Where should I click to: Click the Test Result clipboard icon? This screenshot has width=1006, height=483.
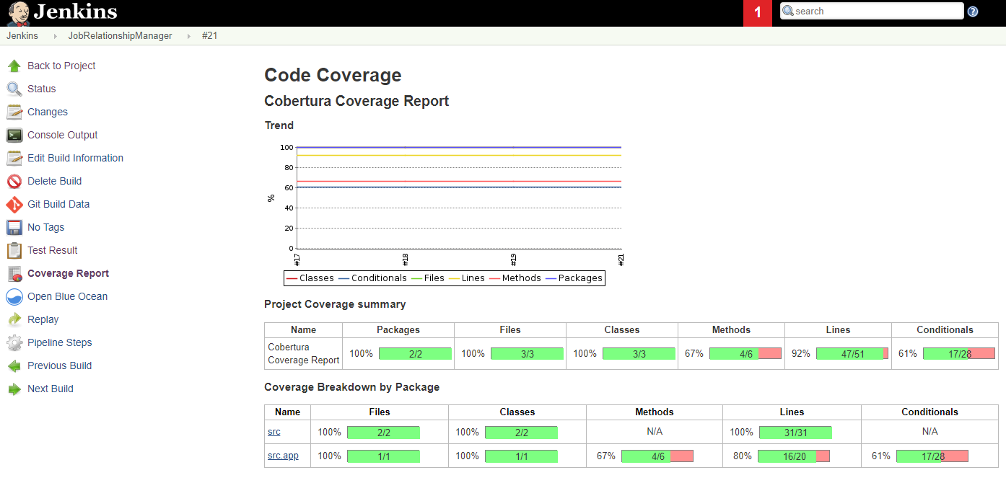14,250
